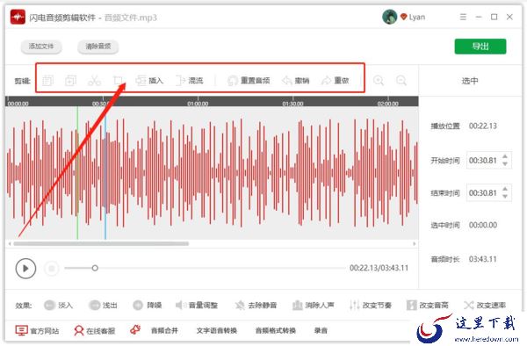Select the scissors Cut tool
The height and width of the screenshot is (346, 527).
click(94, 81)
